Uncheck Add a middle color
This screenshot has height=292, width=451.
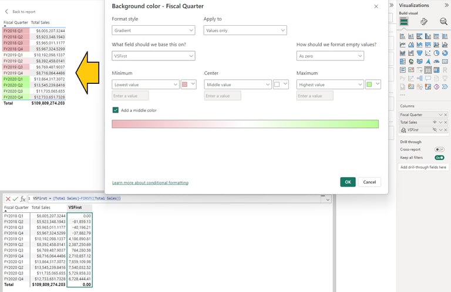[115, 110]
